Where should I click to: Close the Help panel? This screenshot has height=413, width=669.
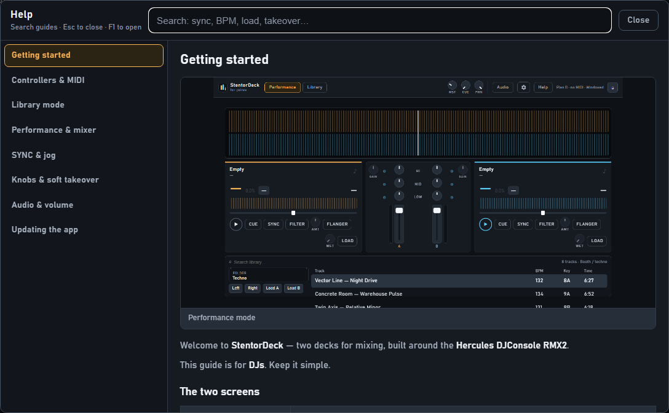pyautogui.click(x=638, y=20)
